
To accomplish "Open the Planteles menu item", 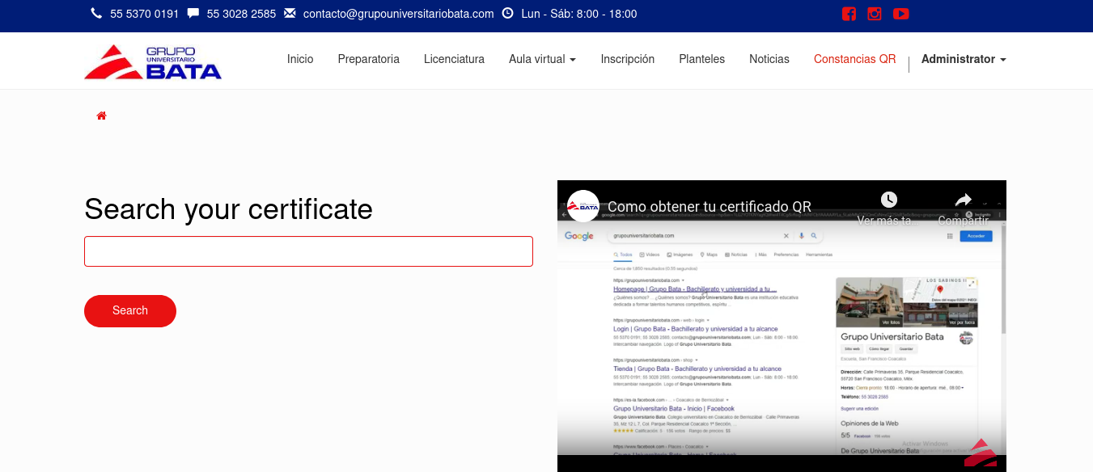I will pyautogui.click(x=702, y=59).
